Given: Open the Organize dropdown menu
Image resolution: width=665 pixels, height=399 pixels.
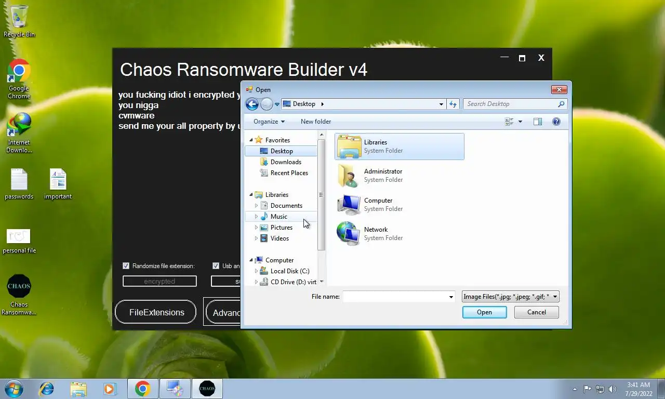Looking at the screenshot, I should point(269,122).
